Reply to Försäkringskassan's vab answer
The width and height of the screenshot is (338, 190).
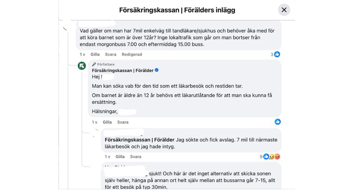coord(123,122)
